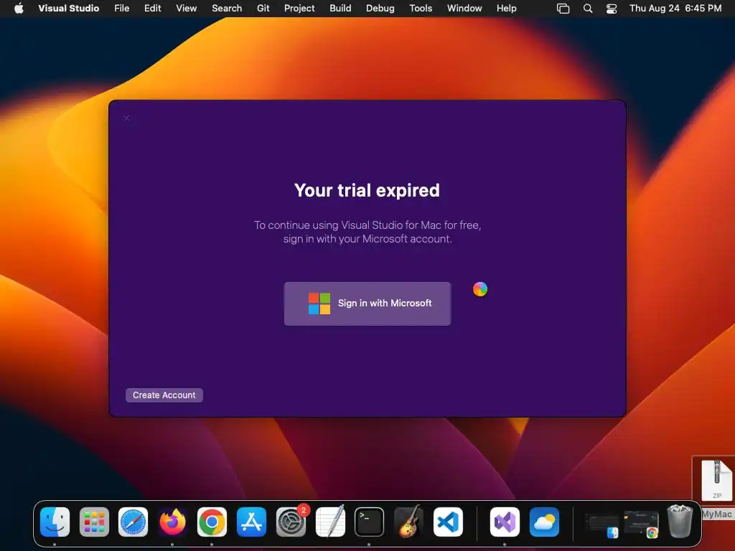The width and height of the screenshot is (735, 551).
Task: Click the Microsoft logo in sign-in button
Action: pyautogui.click(x=319, y=303)
